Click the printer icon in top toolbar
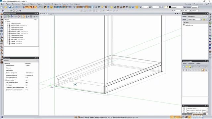212x119 pixels. (13, 7)
